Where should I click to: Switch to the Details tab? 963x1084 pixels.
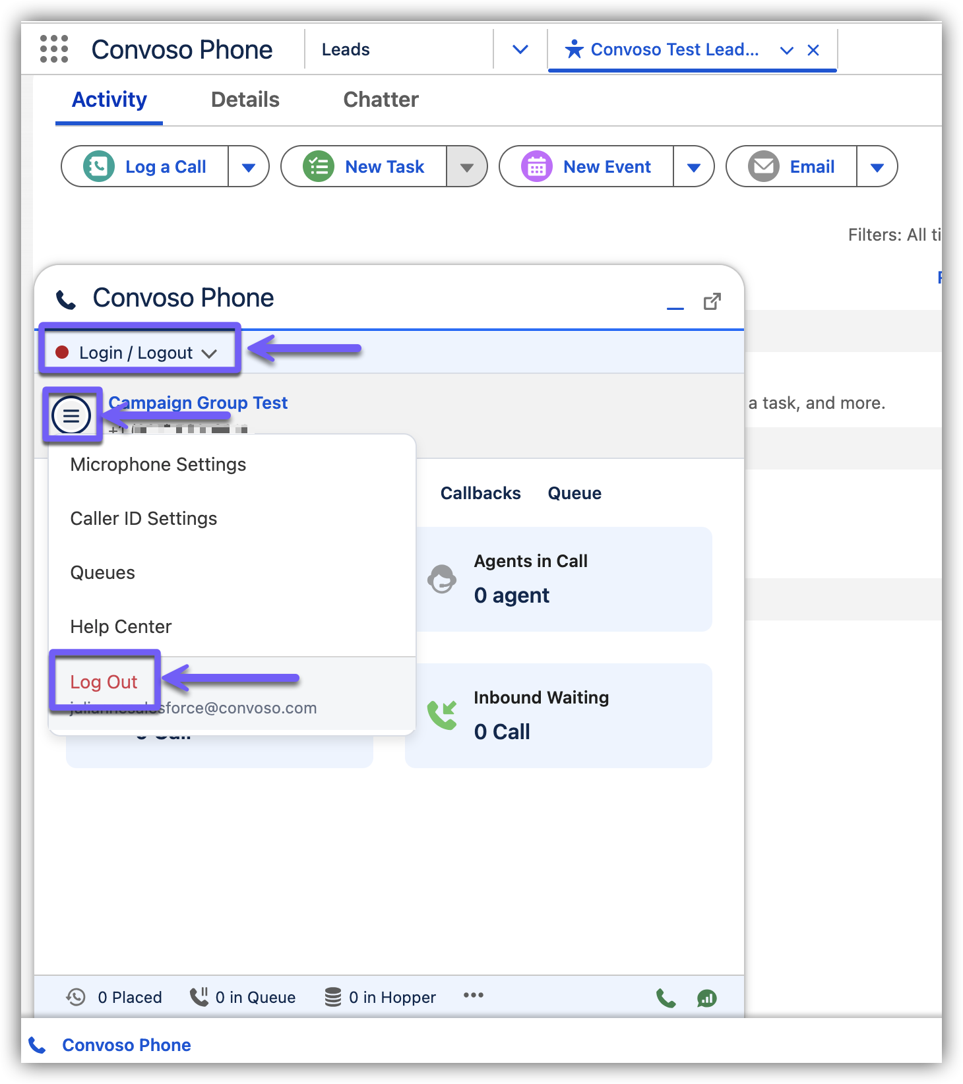pyautogui.click(x=245, y=100)
